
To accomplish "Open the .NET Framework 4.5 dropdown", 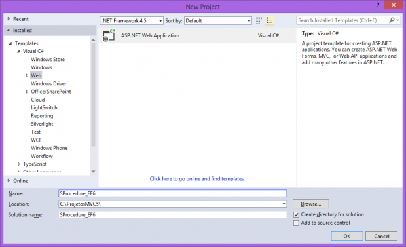I will pos(132,21).
